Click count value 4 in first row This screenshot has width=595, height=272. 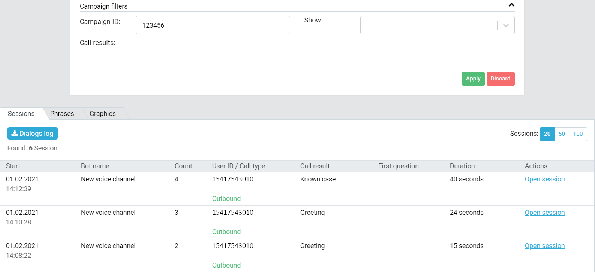177,179
